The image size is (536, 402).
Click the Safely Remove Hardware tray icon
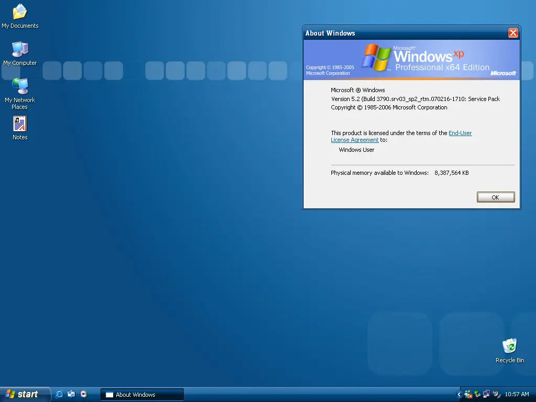coord(477,395)
